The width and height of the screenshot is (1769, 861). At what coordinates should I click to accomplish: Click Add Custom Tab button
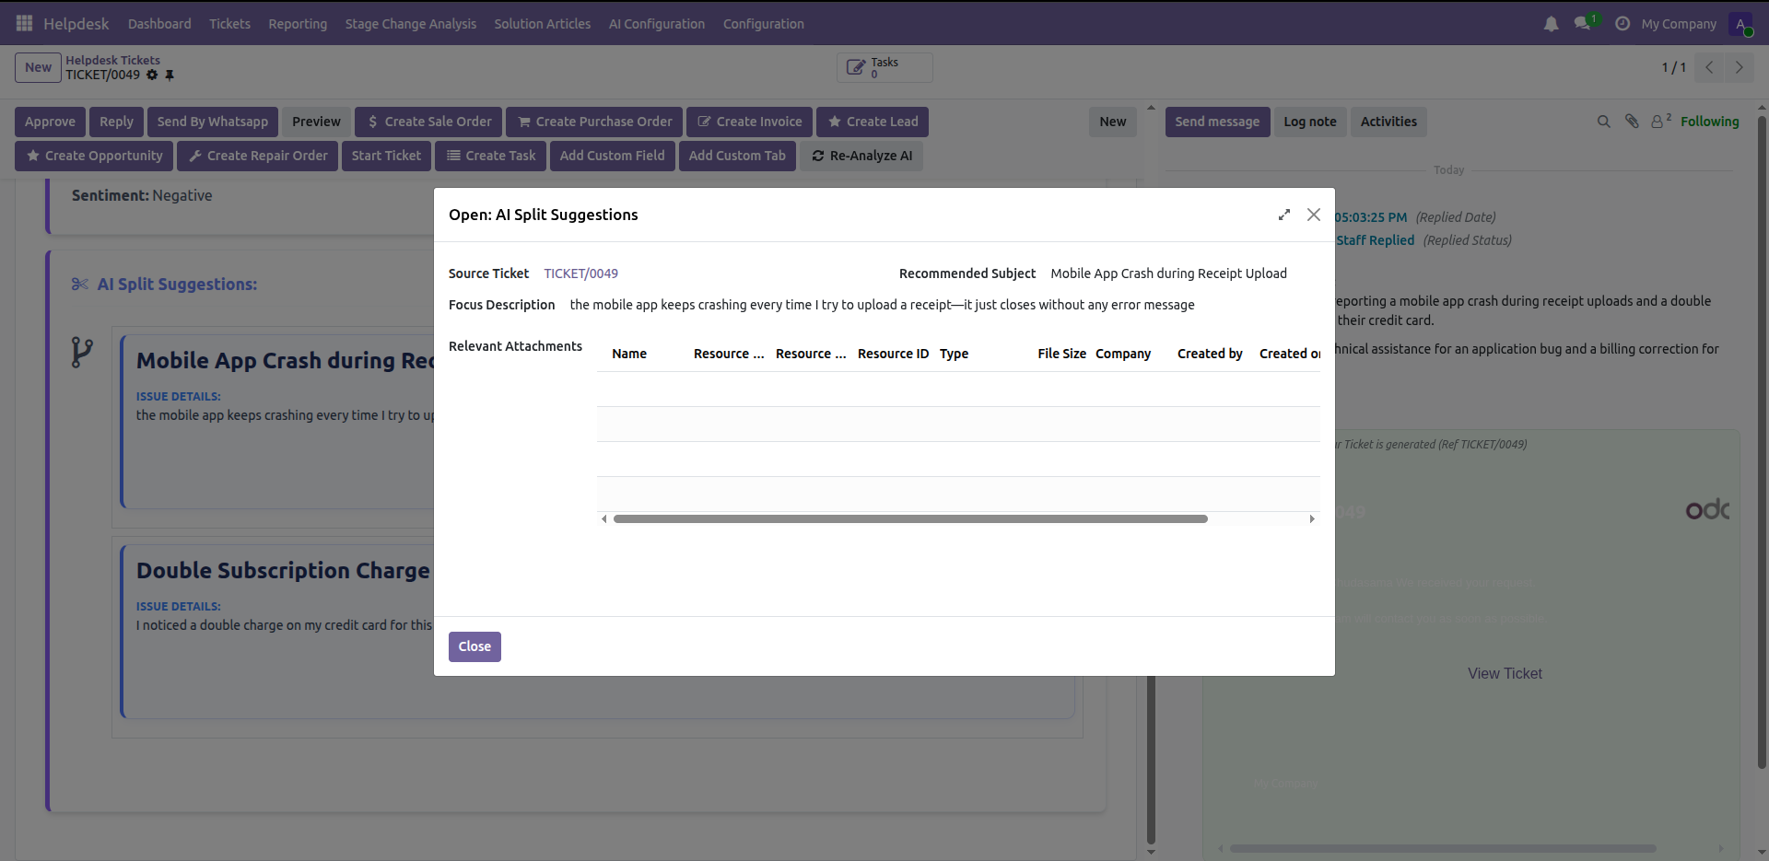(737, 156)
